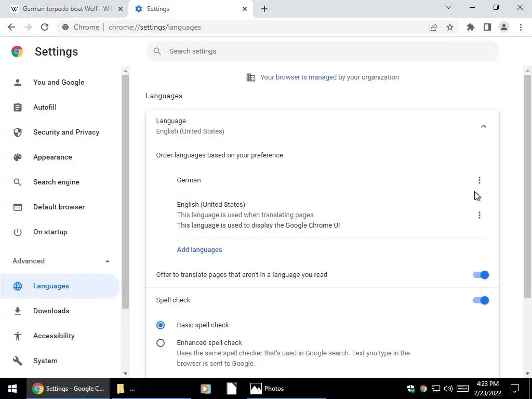Open System settings

45,361
